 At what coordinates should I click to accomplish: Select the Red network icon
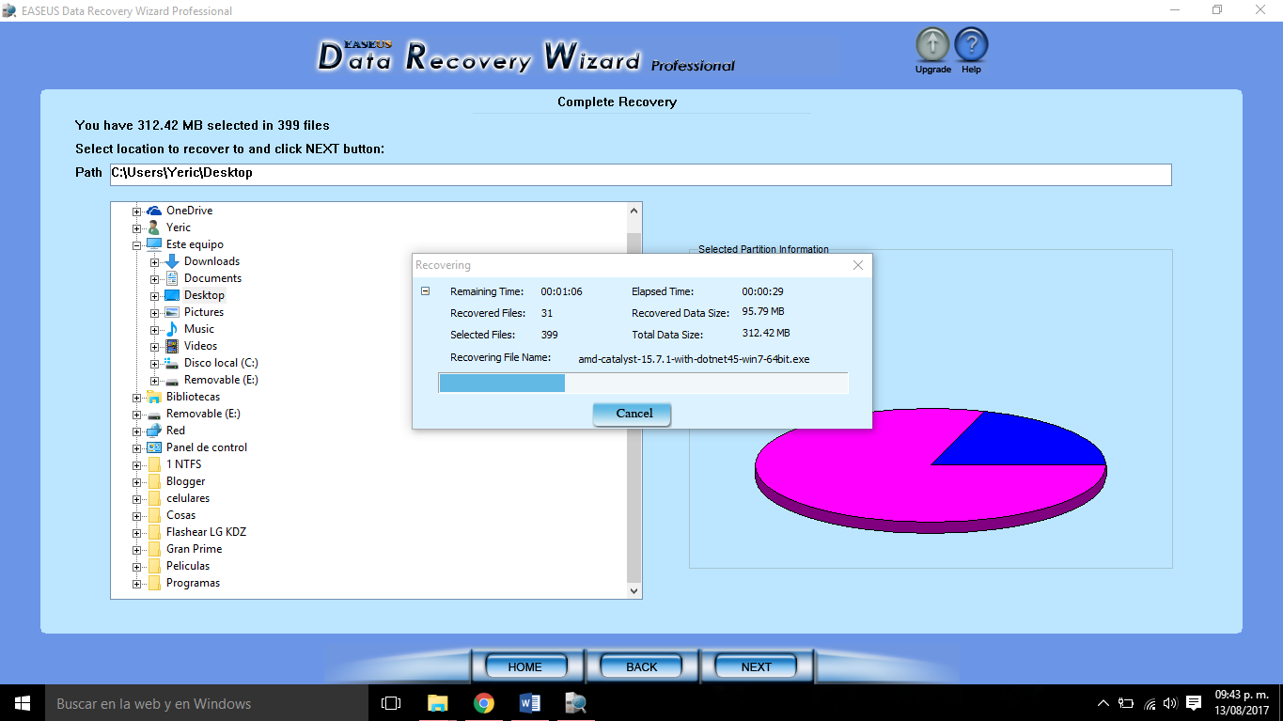click(154, 431)
